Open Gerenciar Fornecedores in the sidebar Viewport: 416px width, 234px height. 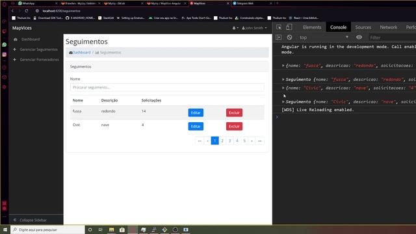[x=39, y=59]
